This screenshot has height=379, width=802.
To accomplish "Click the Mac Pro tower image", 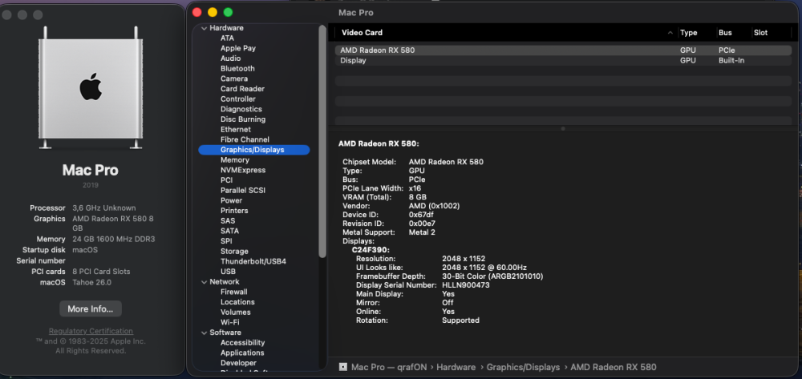I will point(91,88).
